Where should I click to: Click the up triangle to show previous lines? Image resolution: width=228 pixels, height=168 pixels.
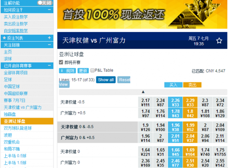143,92
